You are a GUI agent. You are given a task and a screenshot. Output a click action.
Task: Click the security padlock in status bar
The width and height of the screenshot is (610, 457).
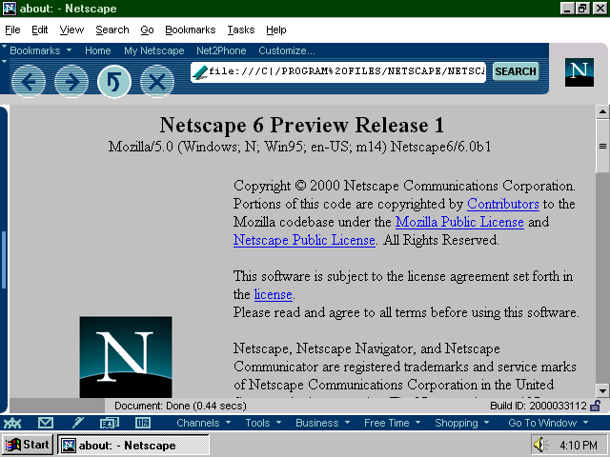596,406
